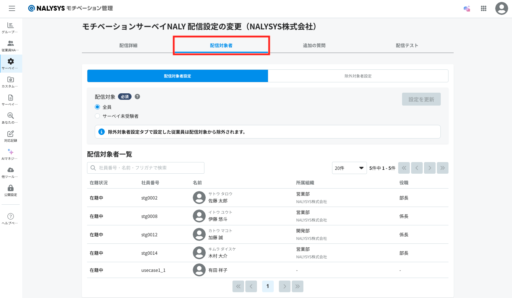The width and height of the screenshot is (512, 298).
Task: Open the 20件 page size dropdown
Action: point(349,168)
